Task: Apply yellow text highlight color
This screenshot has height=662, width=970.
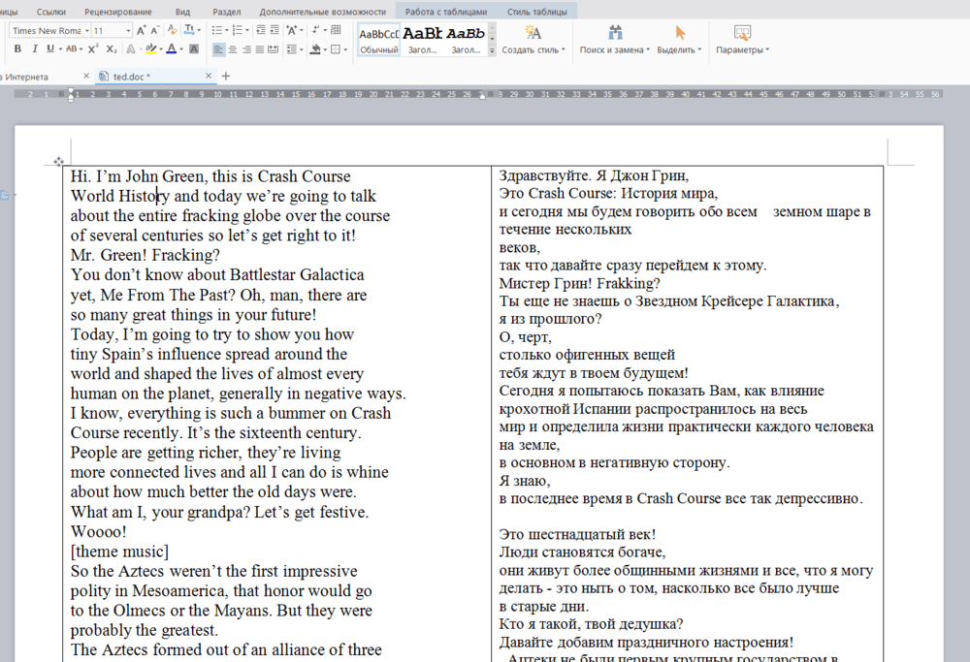Action: 150,48
